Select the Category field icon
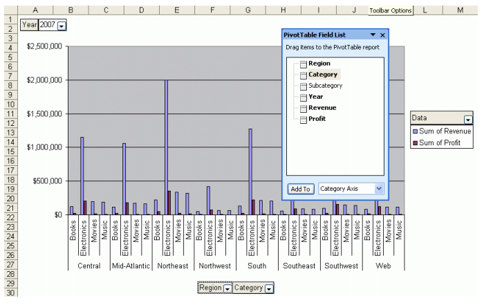This screenshot has height=305, width=493. (303, 75)
